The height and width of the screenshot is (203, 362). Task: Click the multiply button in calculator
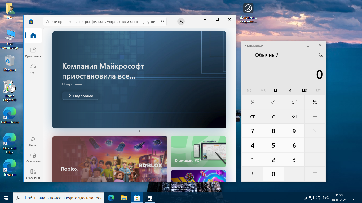(315, 131)
